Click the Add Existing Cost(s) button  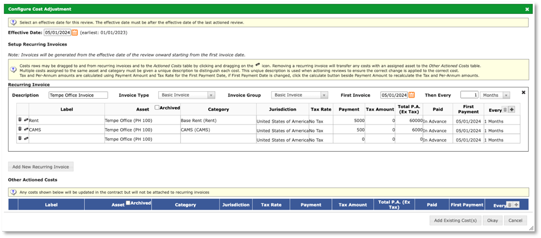coord(455,220)
